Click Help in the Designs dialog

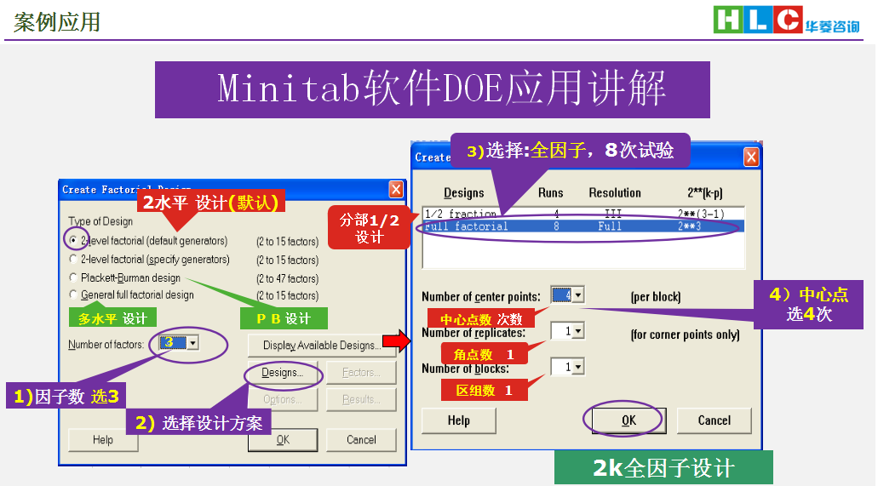pyautogui.click(x=458, y=420)
